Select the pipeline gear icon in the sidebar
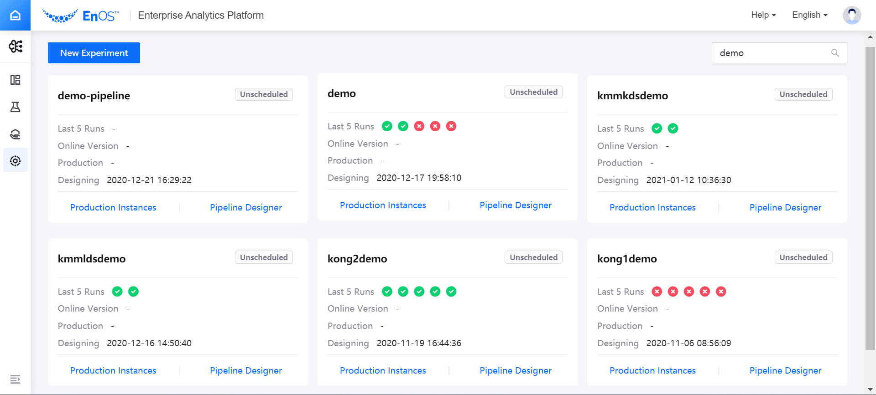This screenshot has height=395, width=876. tap(16, 160)
